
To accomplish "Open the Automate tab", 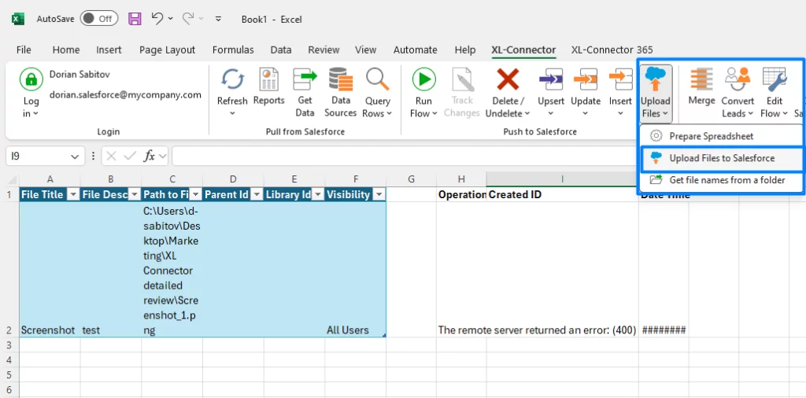I will pyautogui.click(x=416, y=50).
